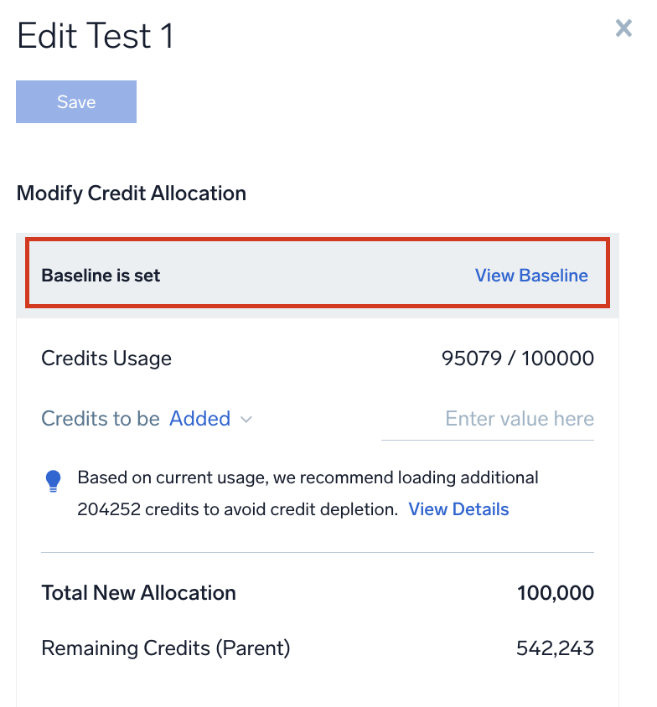Click the 204252 credits recommendation text
The height and width of the screenshot is (707, 657).
(x=237, y=509)
